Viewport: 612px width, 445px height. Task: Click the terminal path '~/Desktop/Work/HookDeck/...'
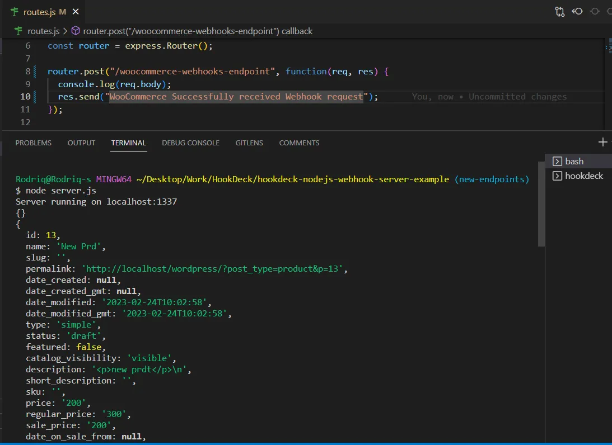(x=293, y=179)
